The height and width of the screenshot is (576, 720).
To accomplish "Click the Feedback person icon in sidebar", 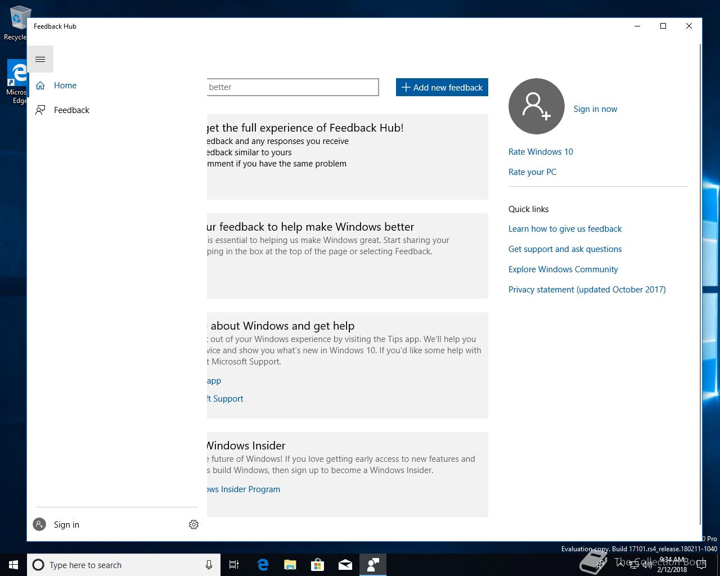I will click(40, 110).
